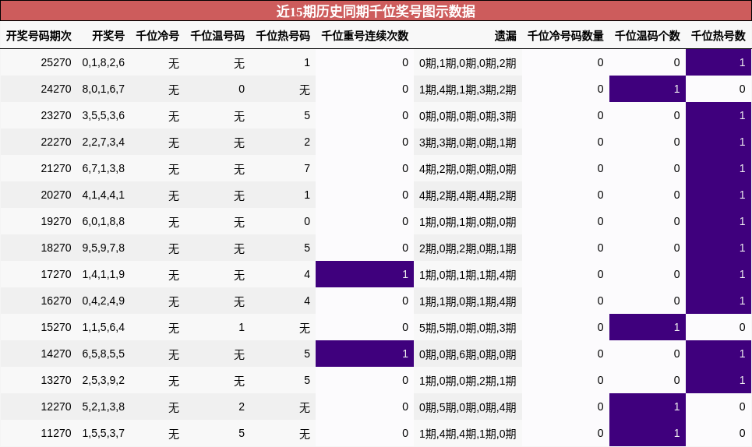
Task: Click the 千位冷号 column header
Action: (x=157, y=36)
